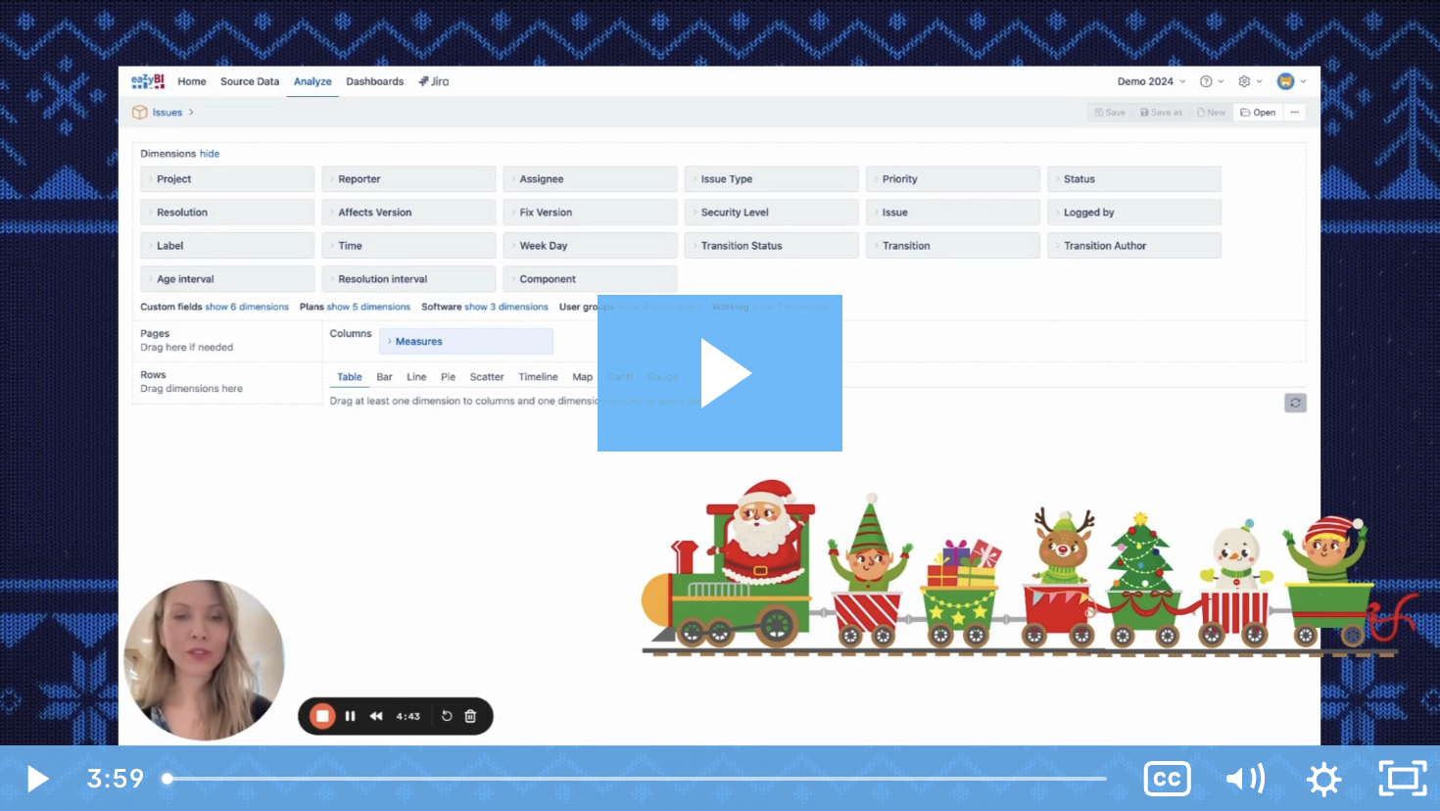Open the more options ellipsis menu
Screen dimensions: 1440x811
pos(1295,113)
